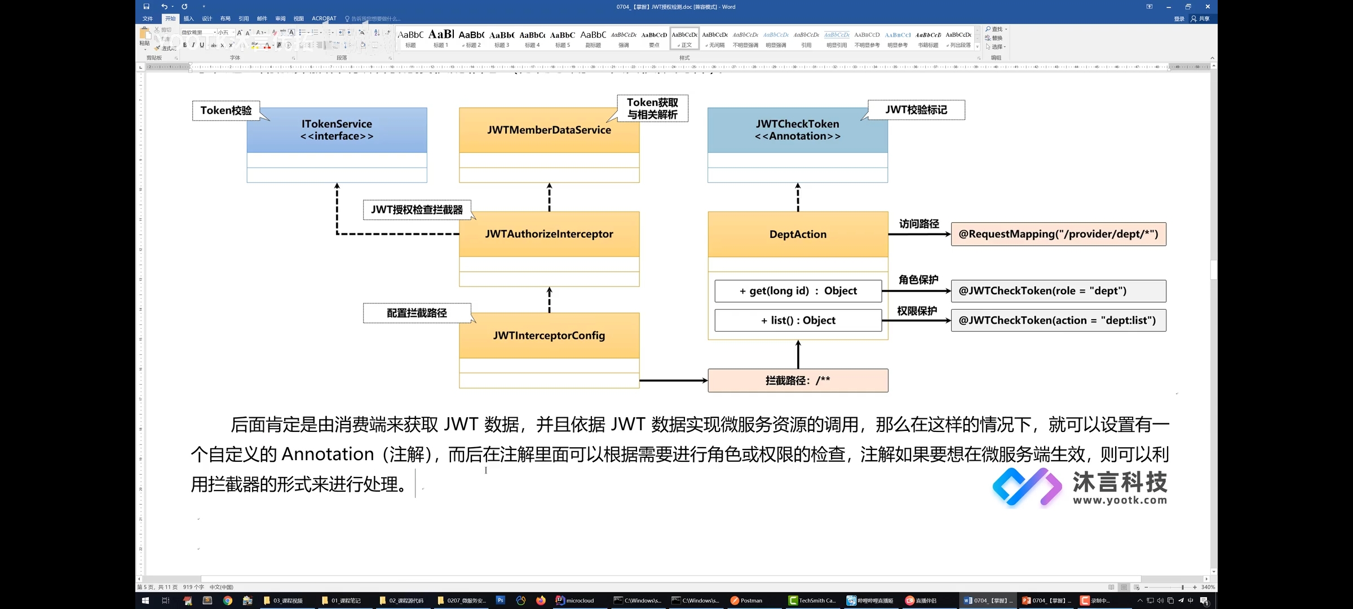Click the 共享 share button
Viewport: 1353px width, 609px height.
1200,19
